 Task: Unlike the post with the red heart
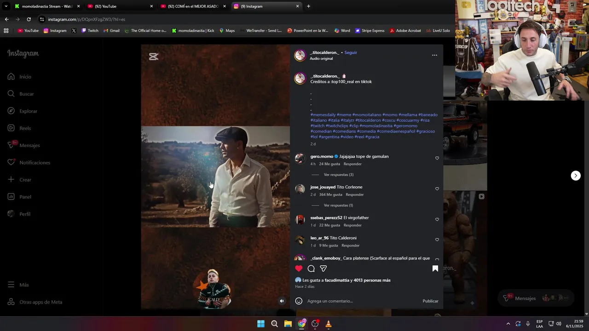299,268
